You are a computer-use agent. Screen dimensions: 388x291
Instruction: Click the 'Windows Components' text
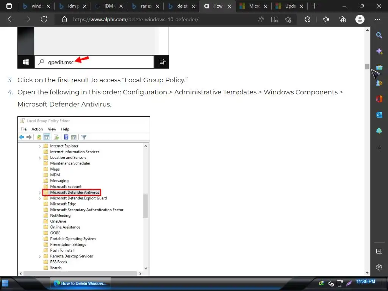point(300,92)
